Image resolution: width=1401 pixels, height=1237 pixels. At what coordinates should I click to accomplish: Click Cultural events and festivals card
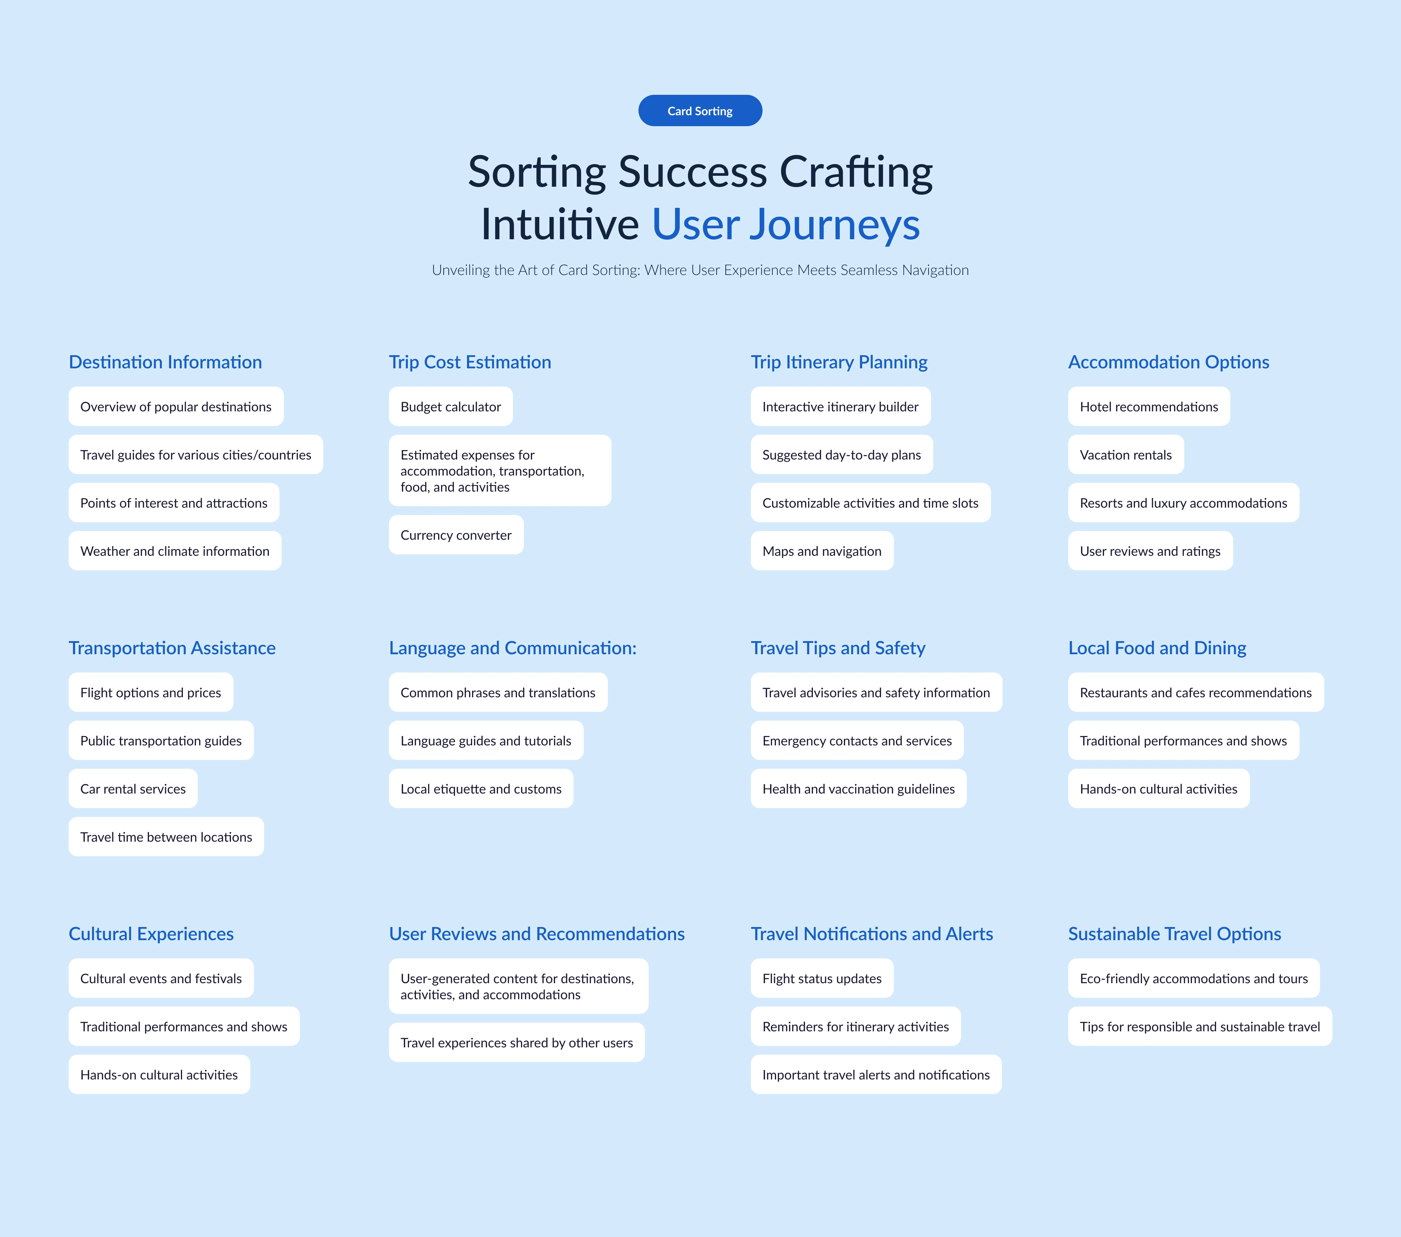161,979
